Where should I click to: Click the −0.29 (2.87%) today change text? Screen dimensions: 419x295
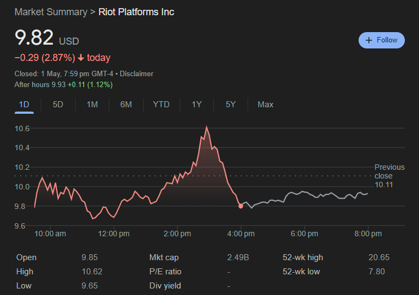pyautogui.click(x=62, y=58)
